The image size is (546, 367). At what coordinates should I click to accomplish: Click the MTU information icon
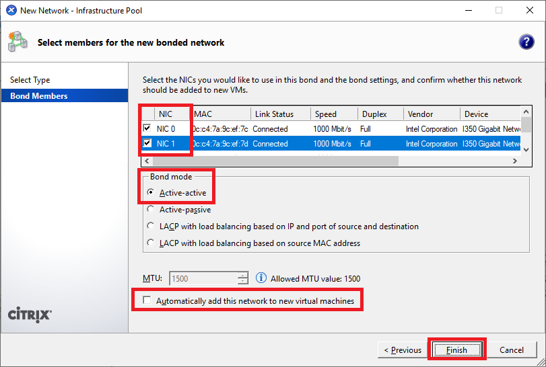[261, 278]
